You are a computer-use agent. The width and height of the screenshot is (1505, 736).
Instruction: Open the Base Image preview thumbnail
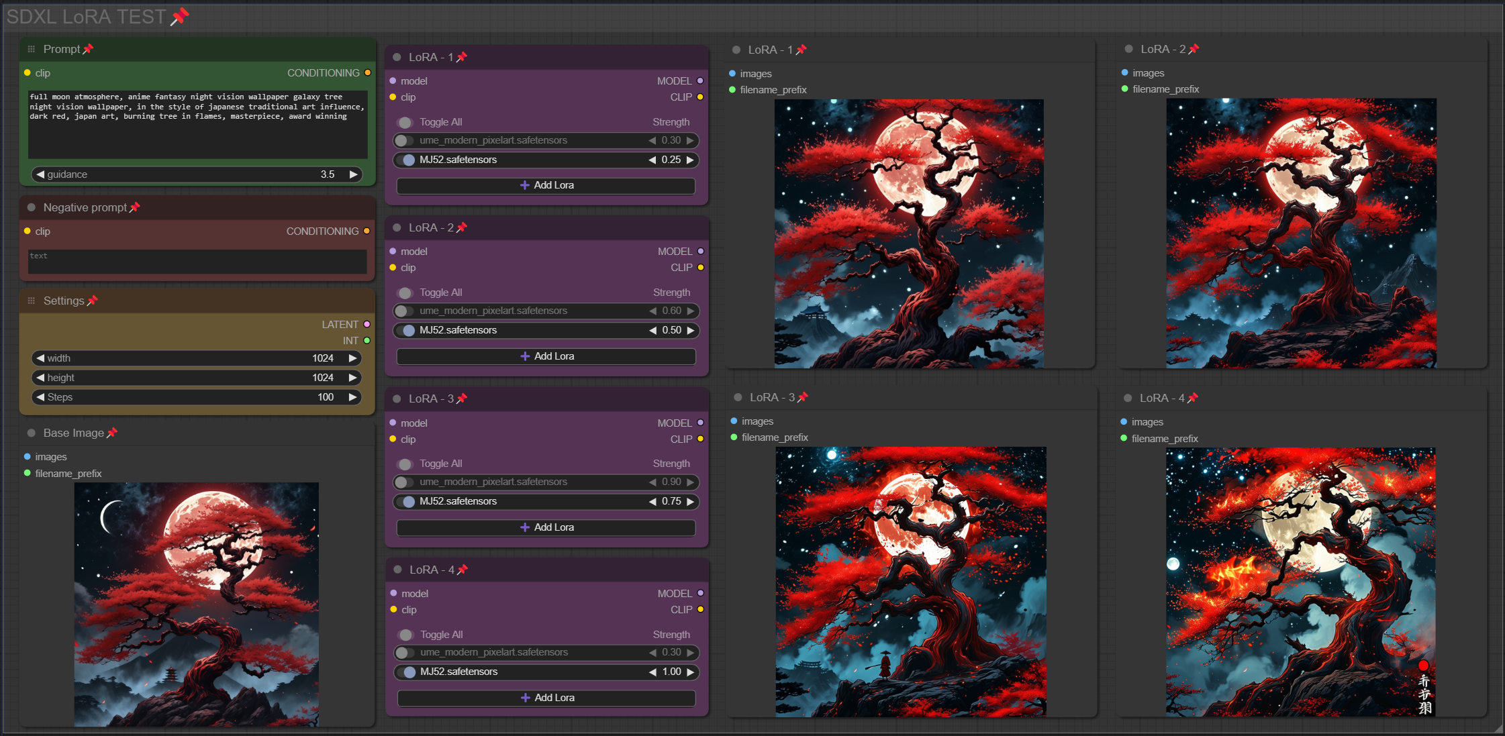coord(196,604)
